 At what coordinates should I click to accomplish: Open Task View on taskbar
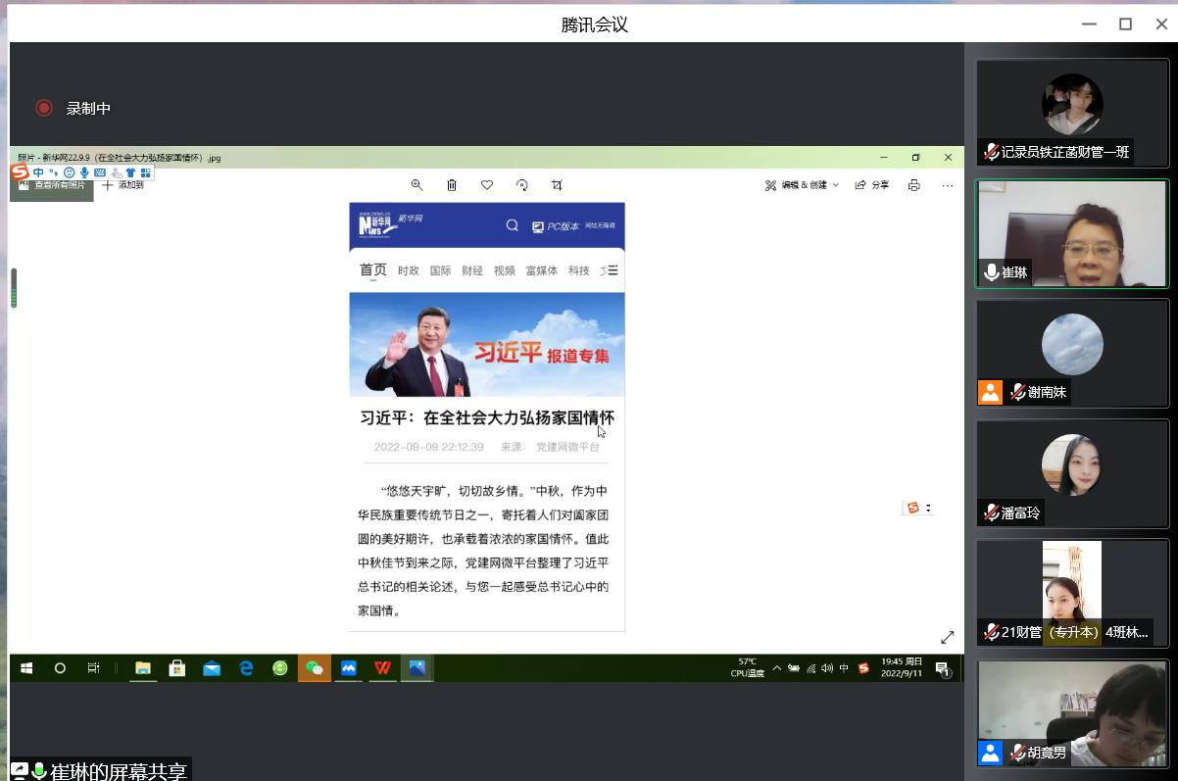tap(93, 668)
